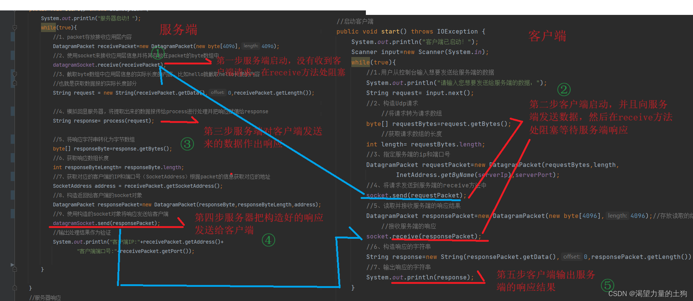Click Scanner input=new Scanner(System.in) line

pyautogui.click(x=420, y=52)
